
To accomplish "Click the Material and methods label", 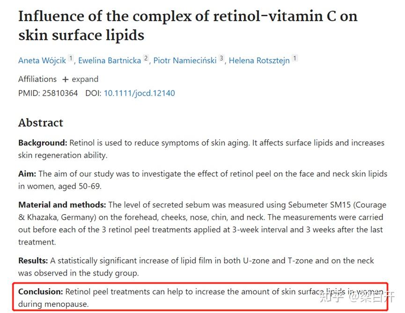I will [62, 205].
